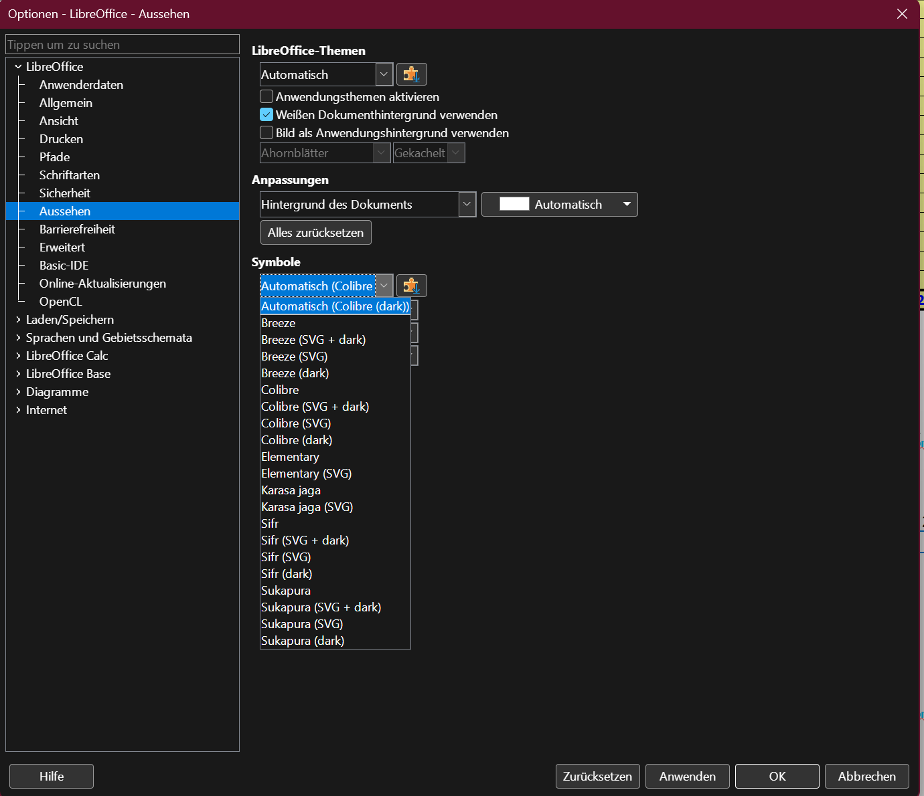This screenshot has height=796, width=924.
Task: Pick Breeze (dark) from the list
Action: (x=335, y=373)
